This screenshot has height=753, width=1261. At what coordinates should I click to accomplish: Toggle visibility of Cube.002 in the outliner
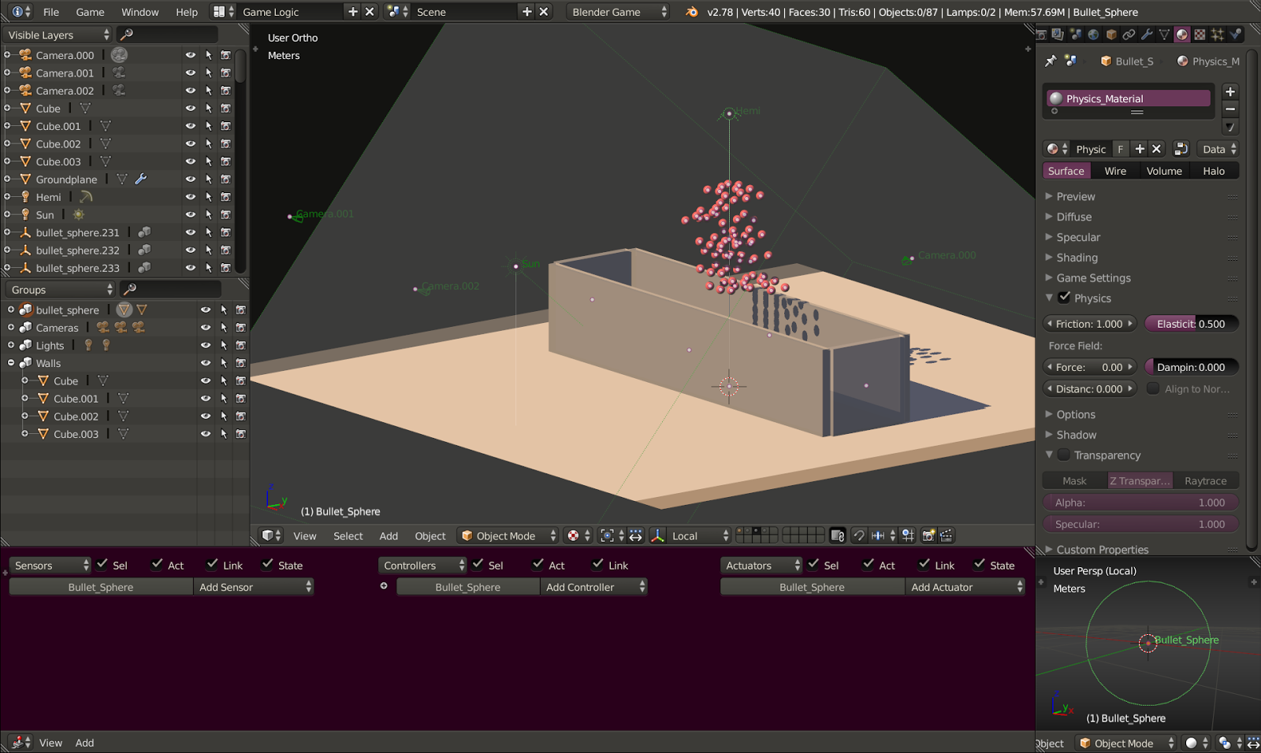(x=190, y=143)
